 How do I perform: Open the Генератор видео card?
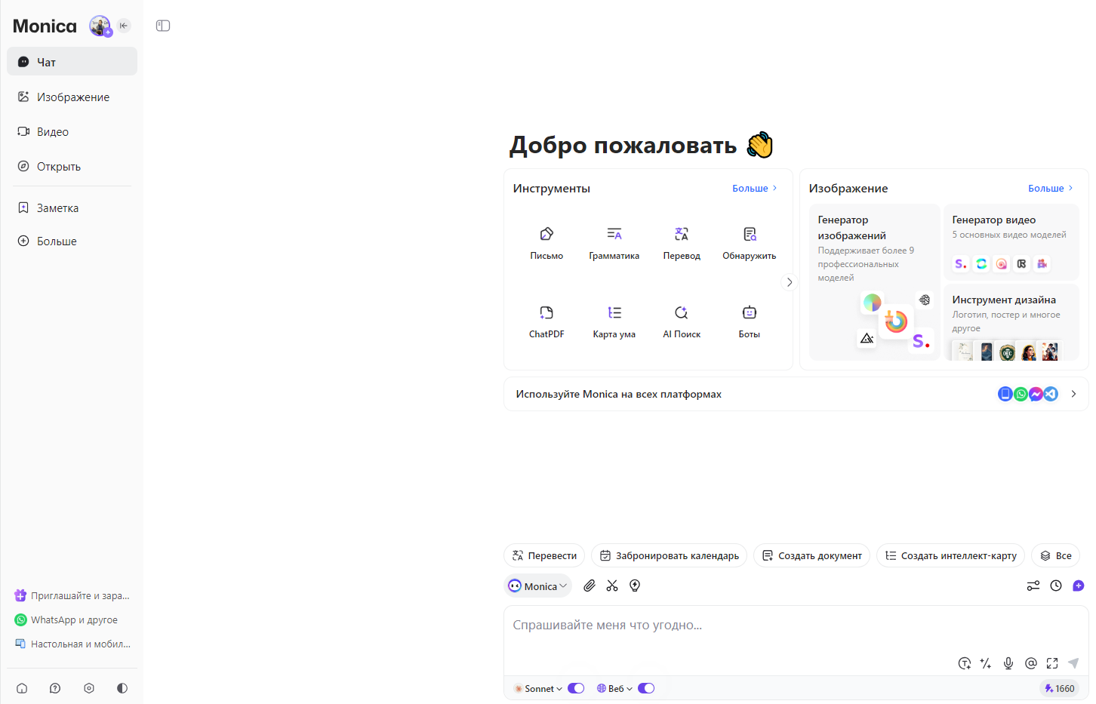pyautogui.click(x=1011, y=241)
